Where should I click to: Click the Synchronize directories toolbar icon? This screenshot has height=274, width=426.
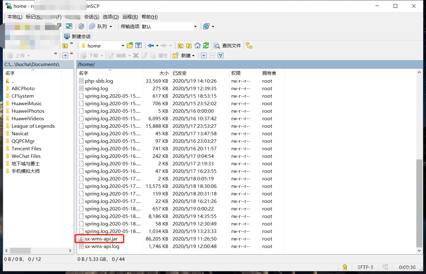pos(69,27)
